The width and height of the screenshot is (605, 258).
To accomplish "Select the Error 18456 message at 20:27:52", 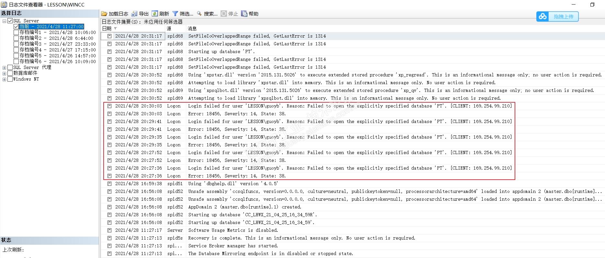I will coord(237,160).
